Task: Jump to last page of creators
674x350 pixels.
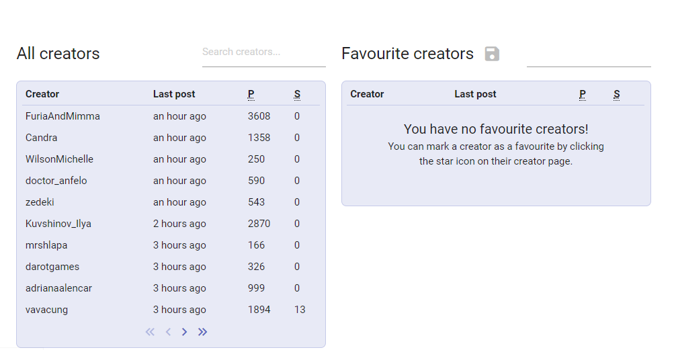Action: (x=202, y=332)
